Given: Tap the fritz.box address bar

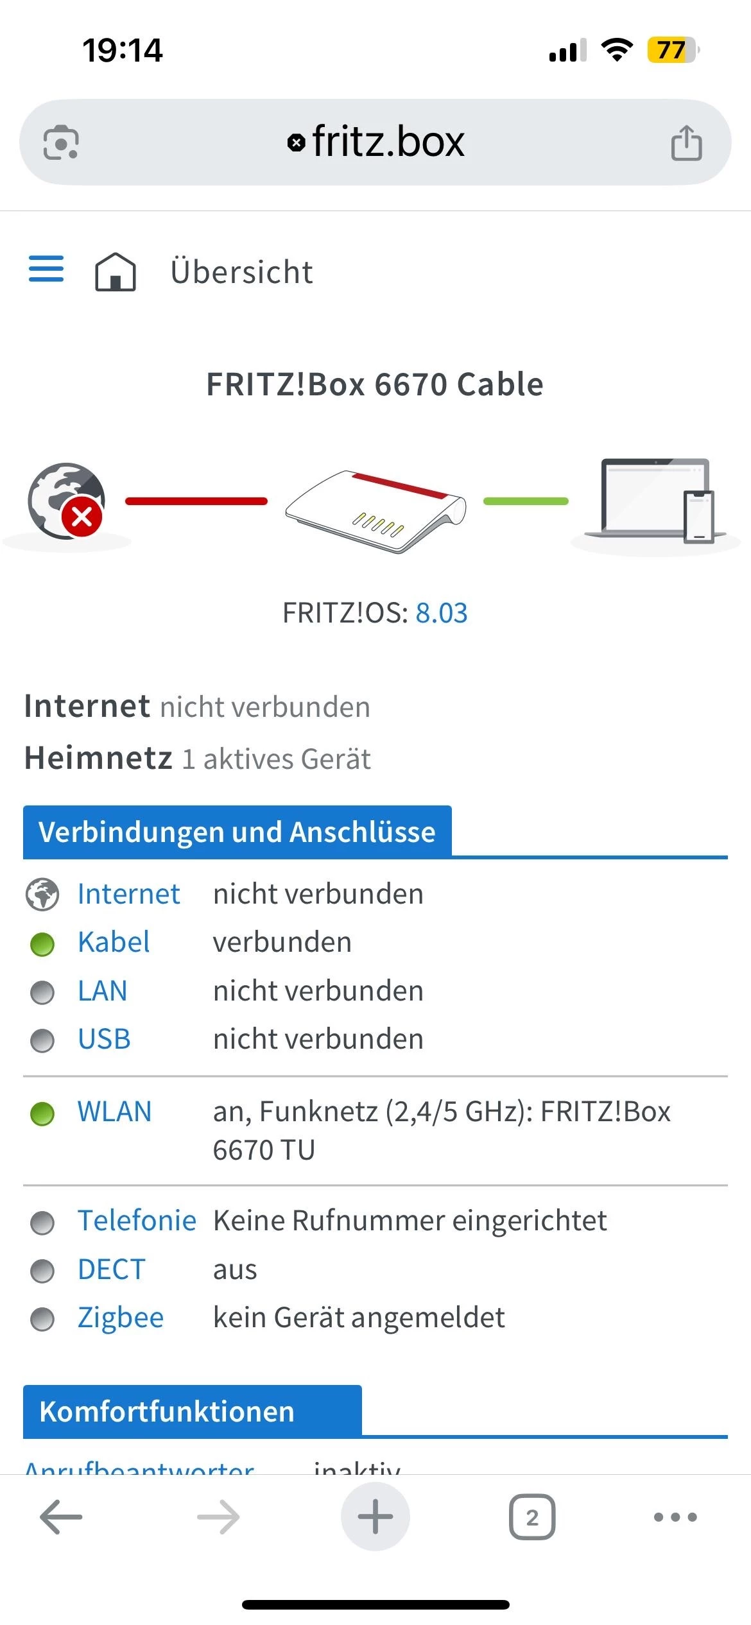Looking at the screenshot, I should 376,142.
